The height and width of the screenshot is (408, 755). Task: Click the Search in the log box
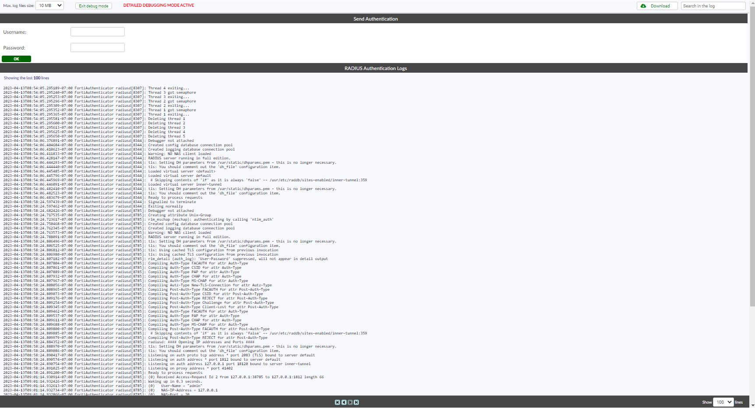(x=713, y=6)
